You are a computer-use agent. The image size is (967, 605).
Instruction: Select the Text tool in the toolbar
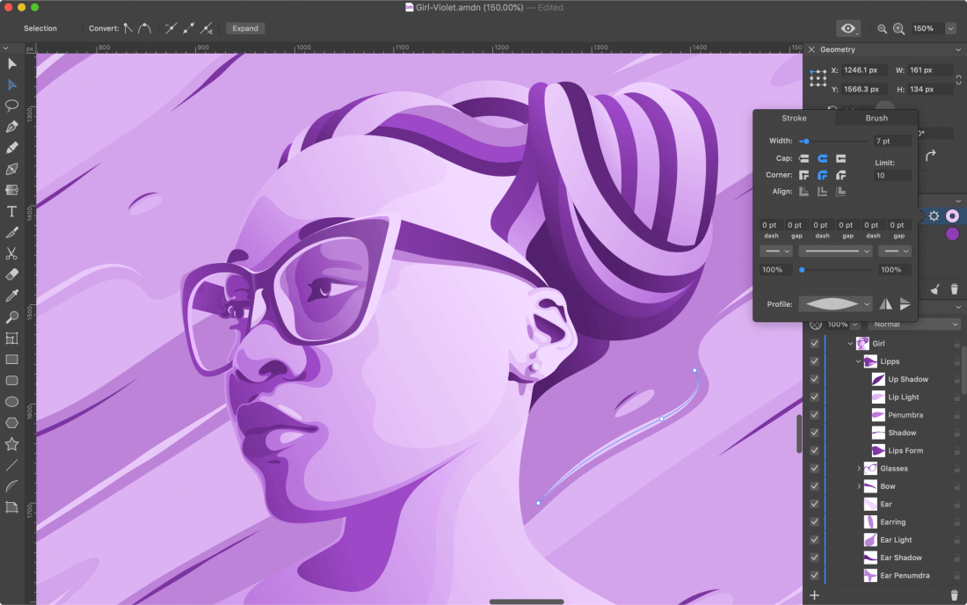tap(12, 212)
